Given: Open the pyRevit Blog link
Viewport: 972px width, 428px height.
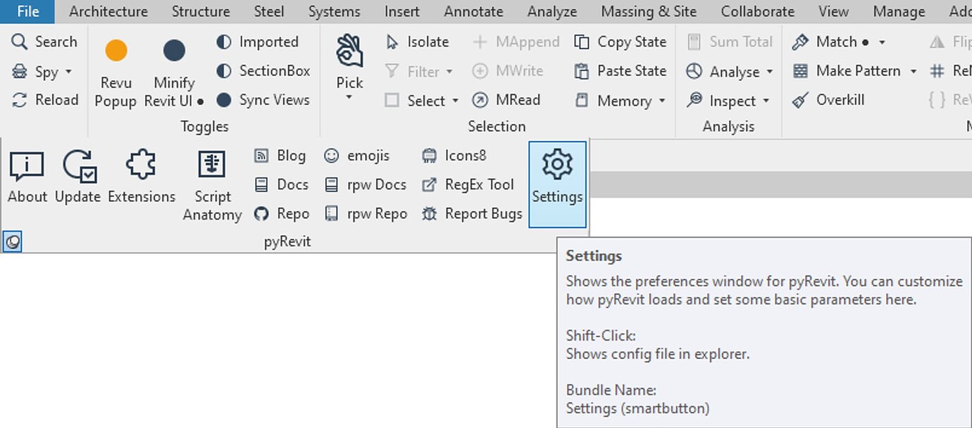Looking at the screenshot, I should pos(280,156).
